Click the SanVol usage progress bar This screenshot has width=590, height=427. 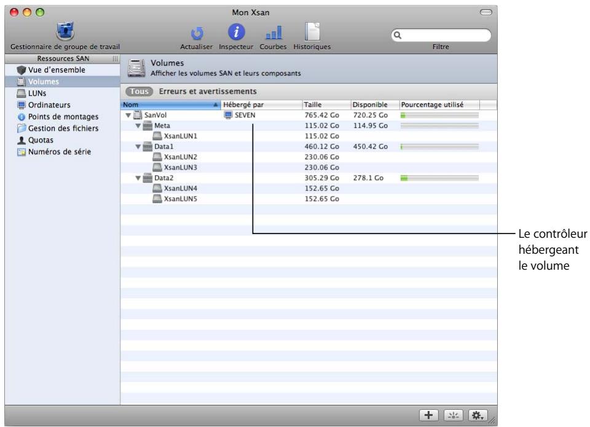tap(439, 116)
